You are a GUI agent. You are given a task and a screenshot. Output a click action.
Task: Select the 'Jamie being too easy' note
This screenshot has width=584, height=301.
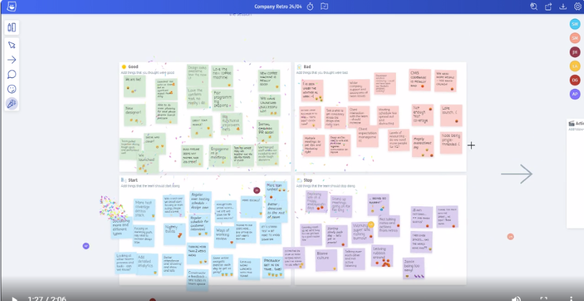tap(413, 268)
